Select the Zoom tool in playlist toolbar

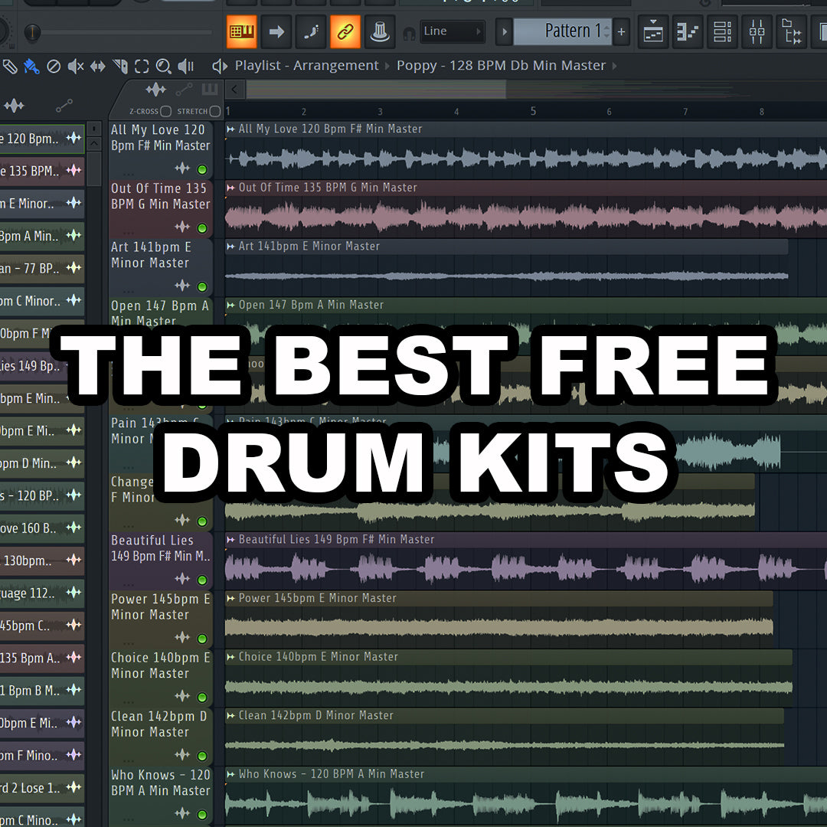(163, 67)
